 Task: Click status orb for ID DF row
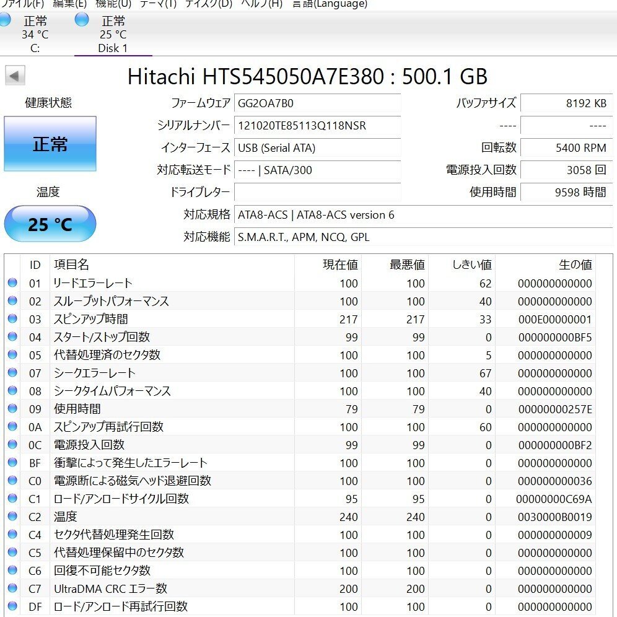tap(12, 606)
